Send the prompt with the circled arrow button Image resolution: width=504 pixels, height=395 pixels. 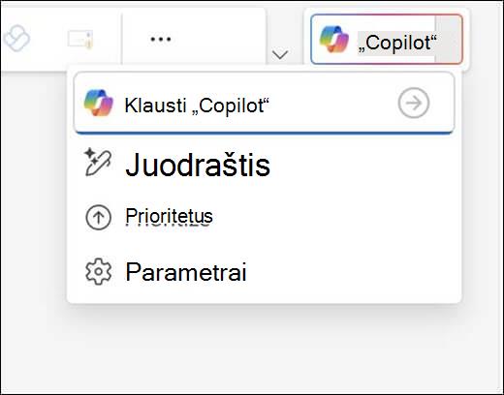(x=414, y=103)
